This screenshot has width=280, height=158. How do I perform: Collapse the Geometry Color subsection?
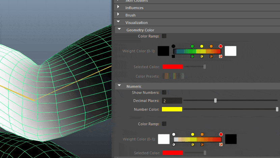pyautogui.click(x=119, y=29)
